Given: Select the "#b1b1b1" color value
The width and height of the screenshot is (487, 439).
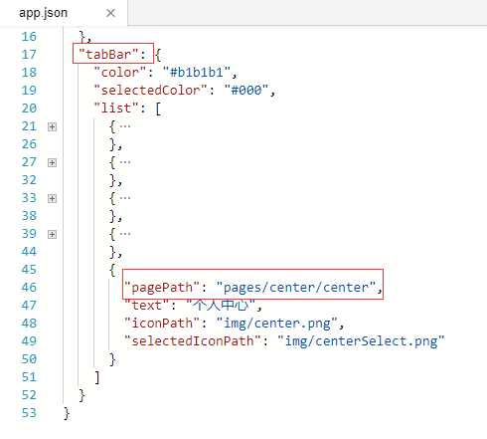Looking at the screenshot, I should coord(197,72).
